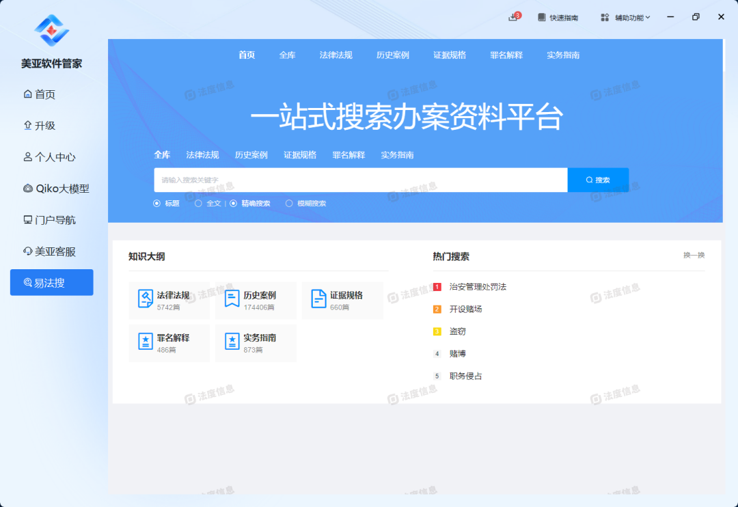Switch to 证据规格 search tab
The height and width of the screenshot is (507, 738).
pos(300,155)
